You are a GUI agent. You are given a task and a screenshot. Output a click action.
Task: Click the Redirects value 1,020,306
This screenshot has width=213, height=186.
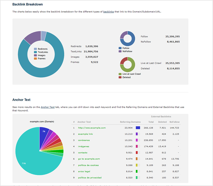[x=92, y=46]
